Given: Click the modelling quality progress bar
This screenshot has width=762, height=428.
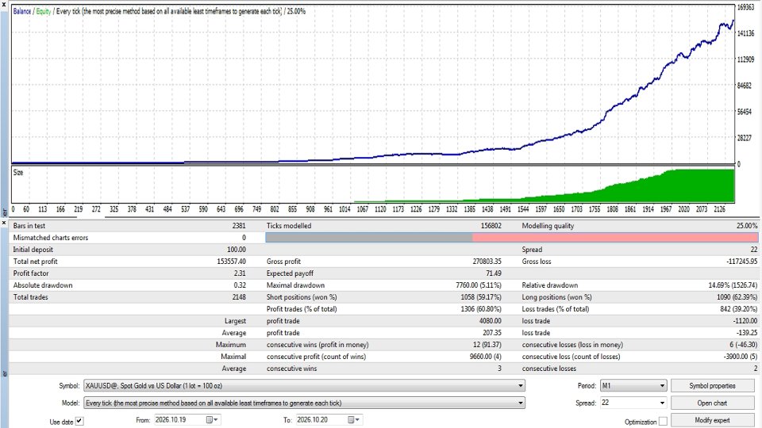Looking at the screenshot, I should click(x=512, y=238).
